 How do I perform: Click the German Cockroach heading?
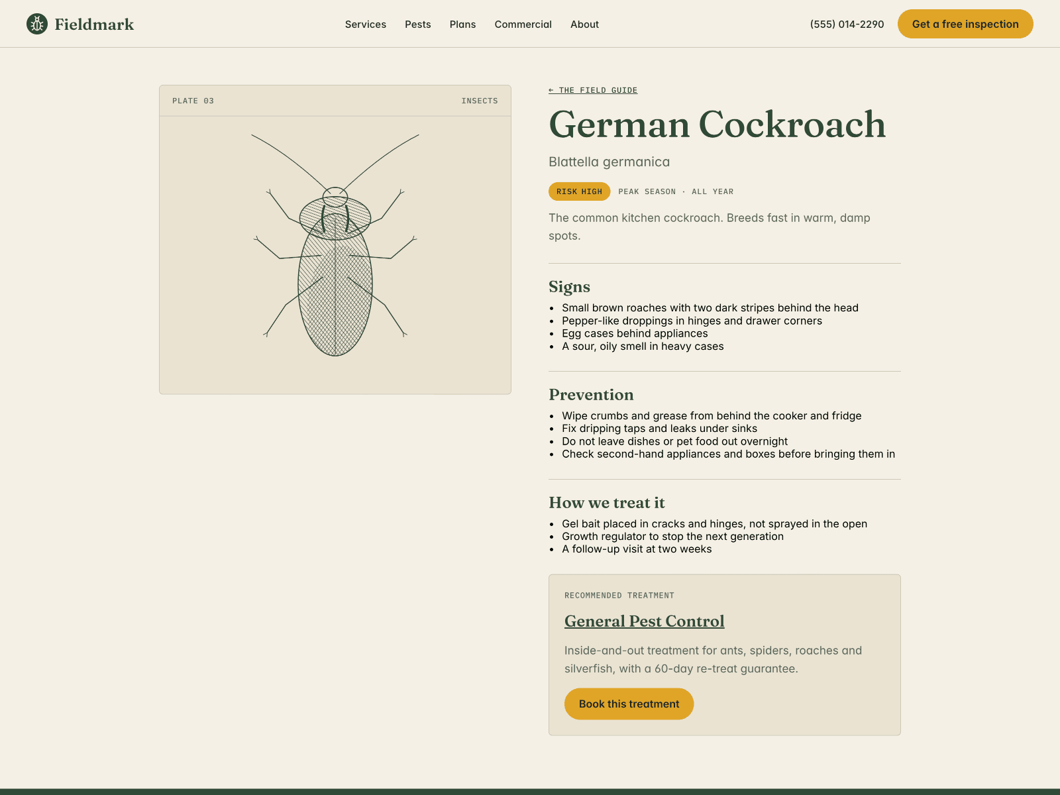coord(717,125)
